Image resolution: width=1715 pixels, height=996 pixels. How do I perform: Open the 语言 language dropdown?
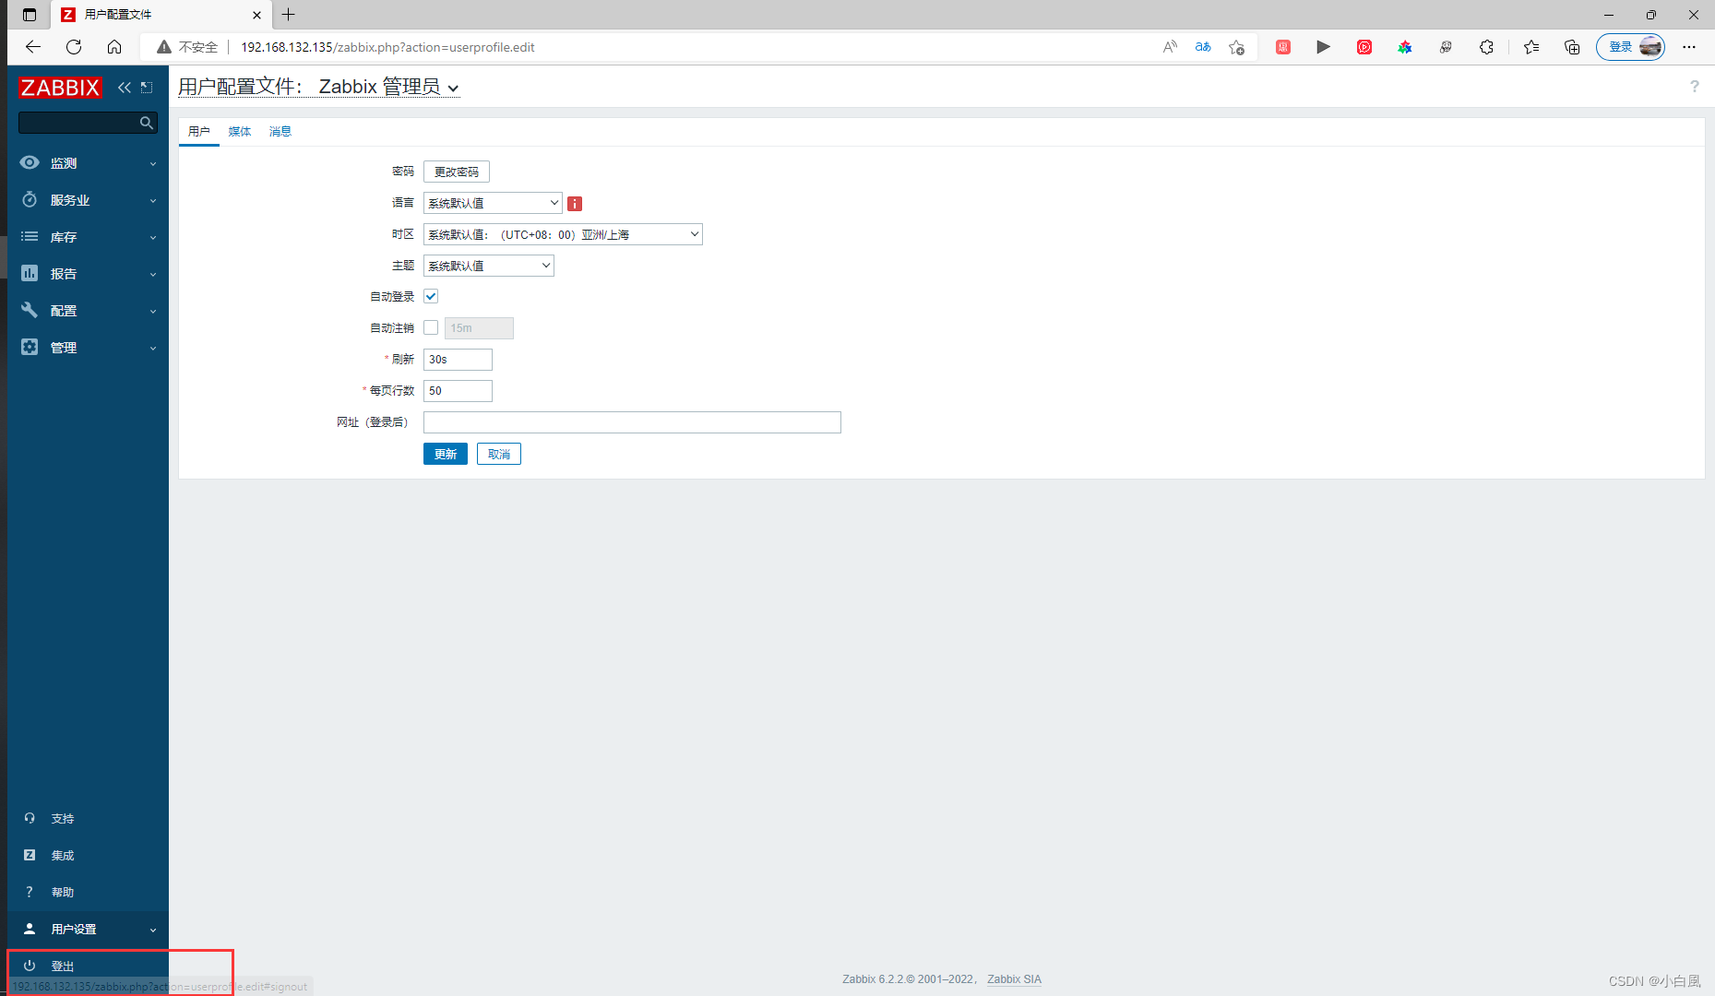click(x=493, y=203)
